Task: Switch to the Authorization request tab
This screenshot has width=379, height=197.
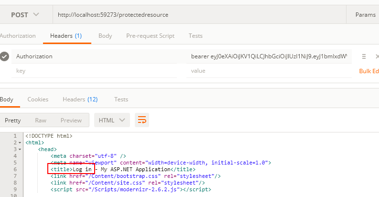Action: 18,36
